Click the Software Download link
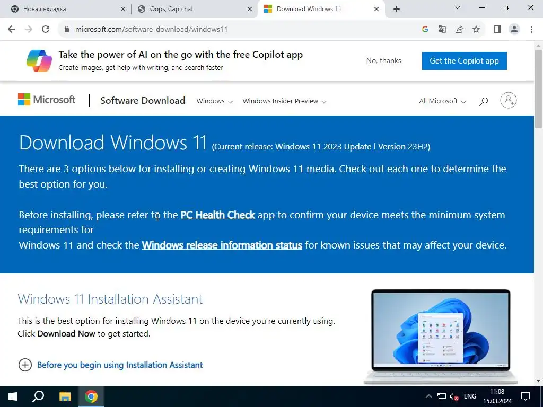The height and width of the screenshot is (407, 543). click(143, 100)
